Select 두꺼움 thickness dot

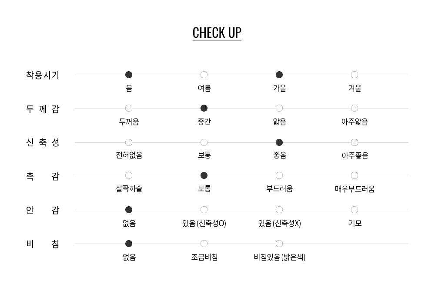pyautogui.click(x=129, y=108)
